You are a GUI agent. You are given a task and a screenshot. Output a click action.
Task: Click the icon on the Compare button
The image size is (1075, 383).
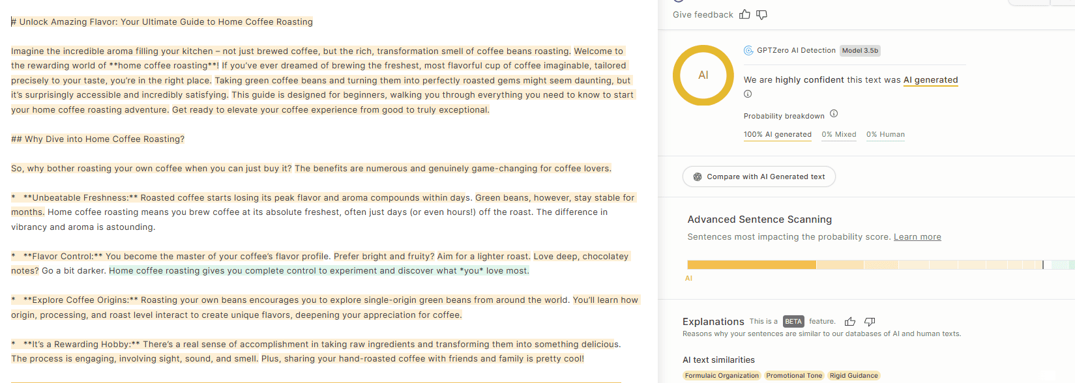698,177
